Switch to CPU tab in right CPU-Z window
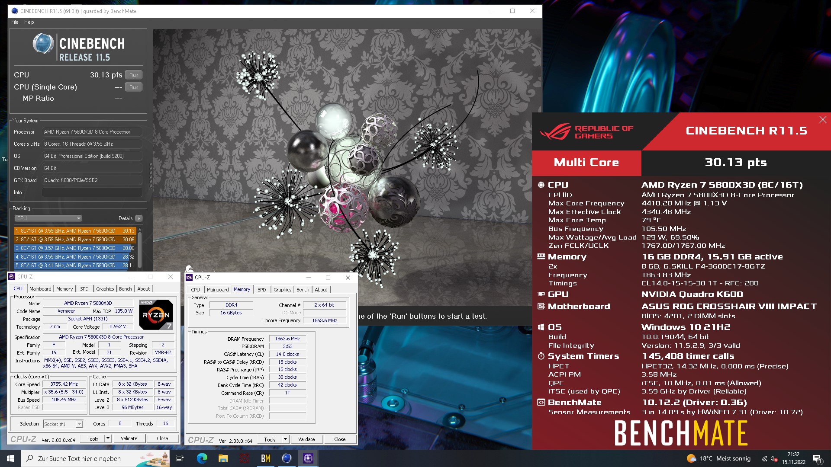The height and width of the screenshot is (467, 831). tap(196, 290)
